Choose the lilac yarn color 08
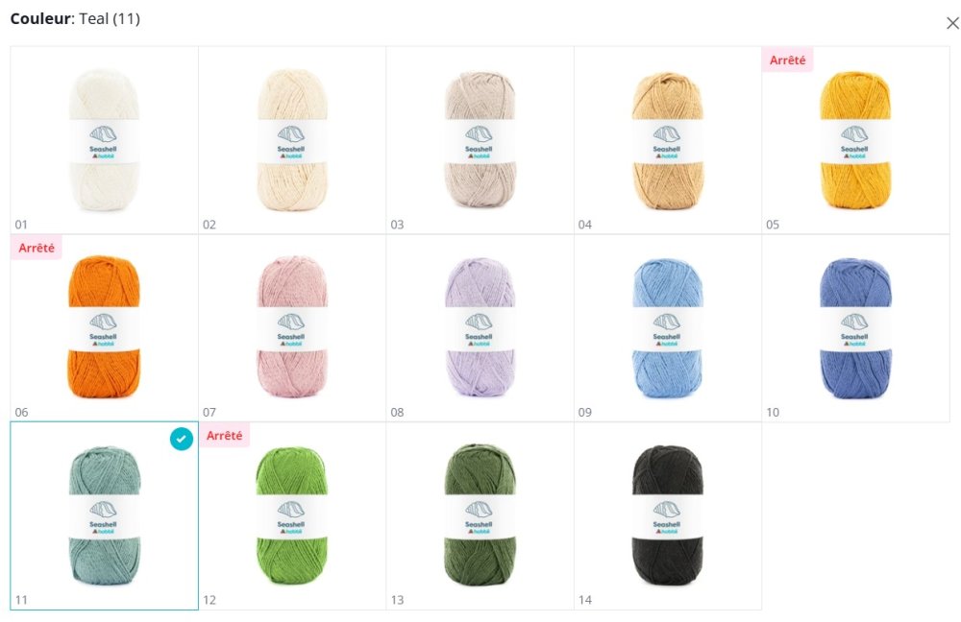The height and width of the screenshot is (622, 961). [x=480, y=328]
